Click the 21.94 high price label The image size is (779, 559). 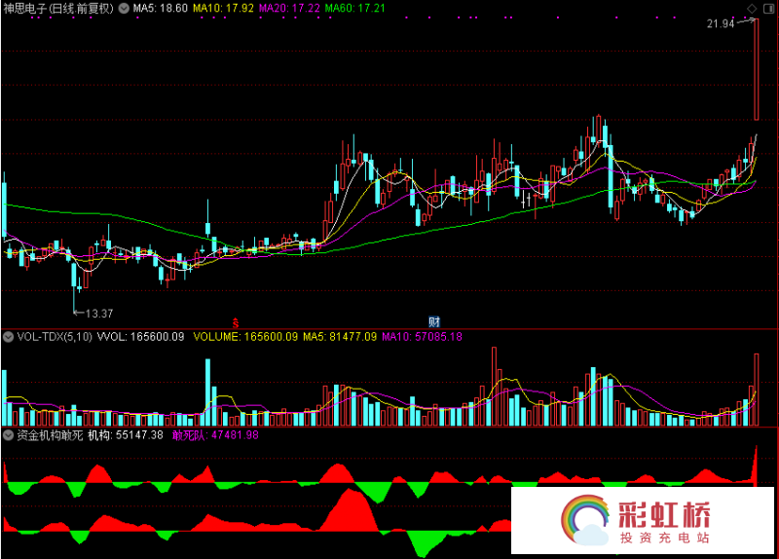pyautogui.click(x=722, y=23)
